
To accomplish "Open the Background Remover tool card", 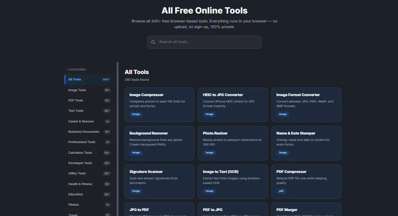I will 159,143.
